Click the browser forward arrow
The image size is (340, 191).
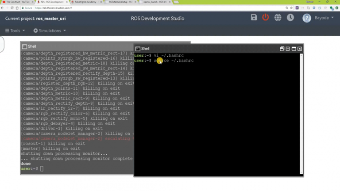click(x=7, y=8)
